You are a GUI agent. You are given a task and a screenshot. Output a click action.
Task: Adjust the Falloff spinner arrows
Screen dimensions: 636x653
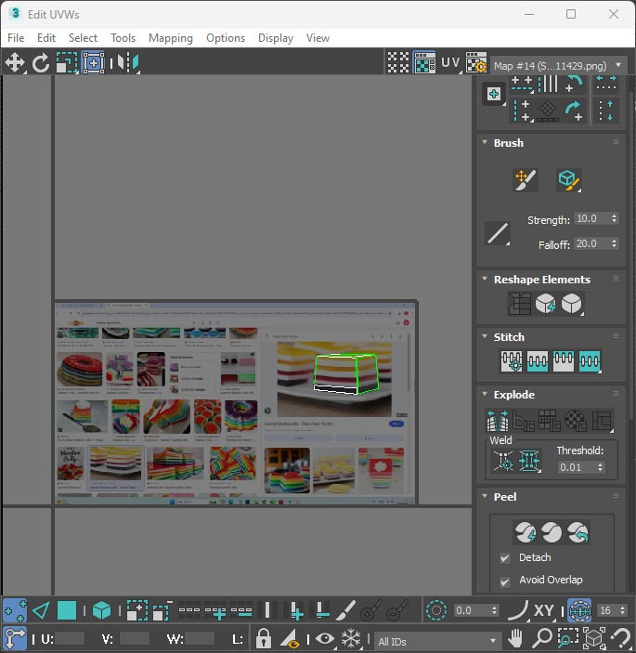tap(615, 243)
